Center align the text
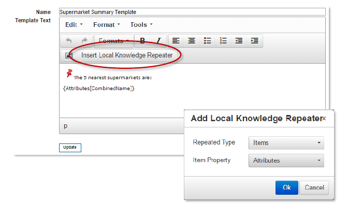The width and height of the screenshot is (347, 217). click(192, 41)
